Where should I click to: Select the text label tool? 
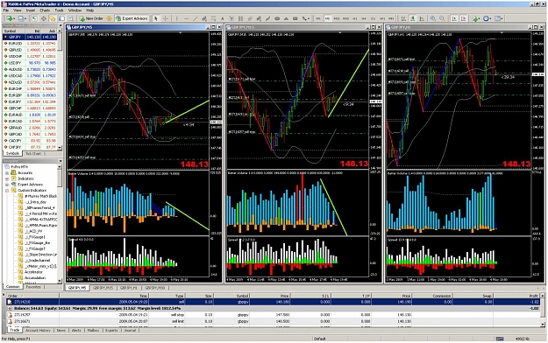(231, 18)
